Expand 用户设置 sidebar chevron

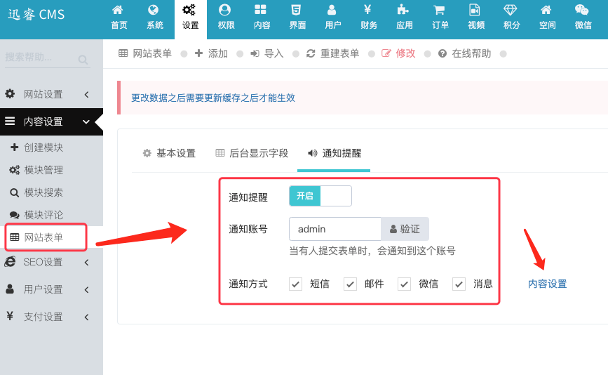(86, 289)
